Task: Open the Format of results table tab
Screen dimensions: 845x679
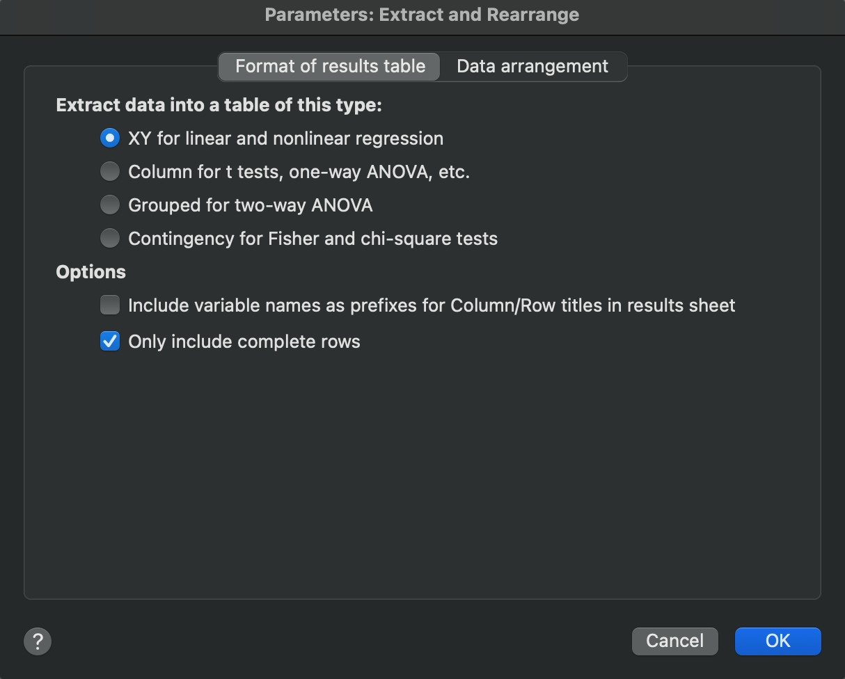Action: click(329, 66)
